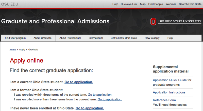Click the Home breadcrumb link

point(12,50)
